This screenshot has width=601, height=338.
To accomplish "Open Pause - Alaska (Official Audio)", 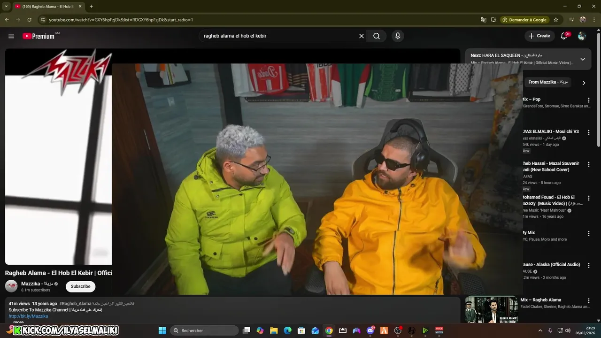I will [x=551, y=265].
